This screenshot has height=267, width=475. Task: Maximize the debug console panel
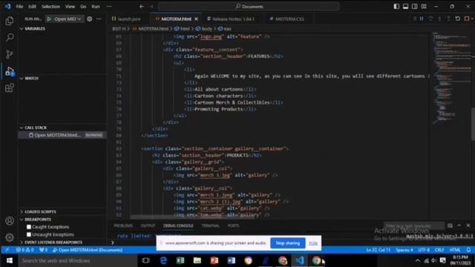[x=459, y=225]
